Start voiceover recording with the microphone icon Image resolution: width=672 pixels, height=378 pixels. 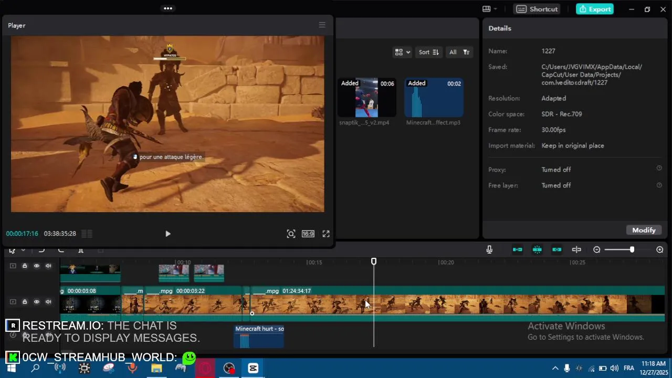(x=489, y=250)
